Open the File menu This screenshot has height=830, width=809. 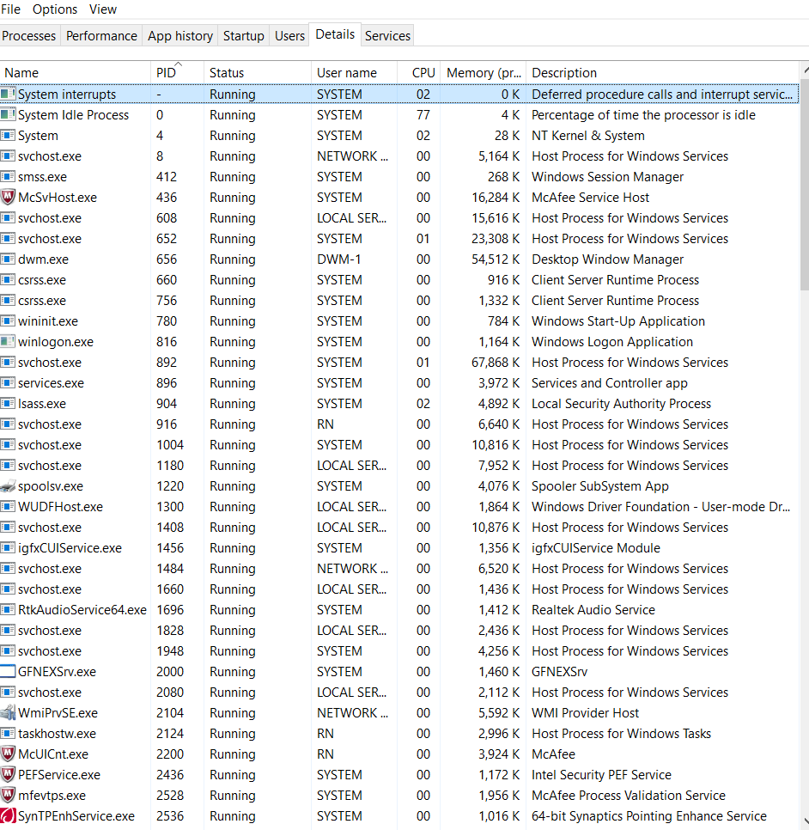(10, 9)
